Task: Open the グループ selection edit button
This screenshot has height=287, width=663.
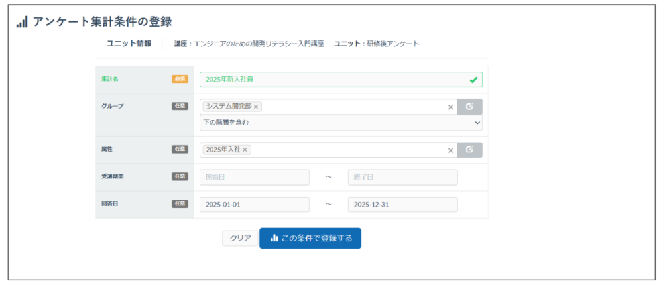Action: 469,107
